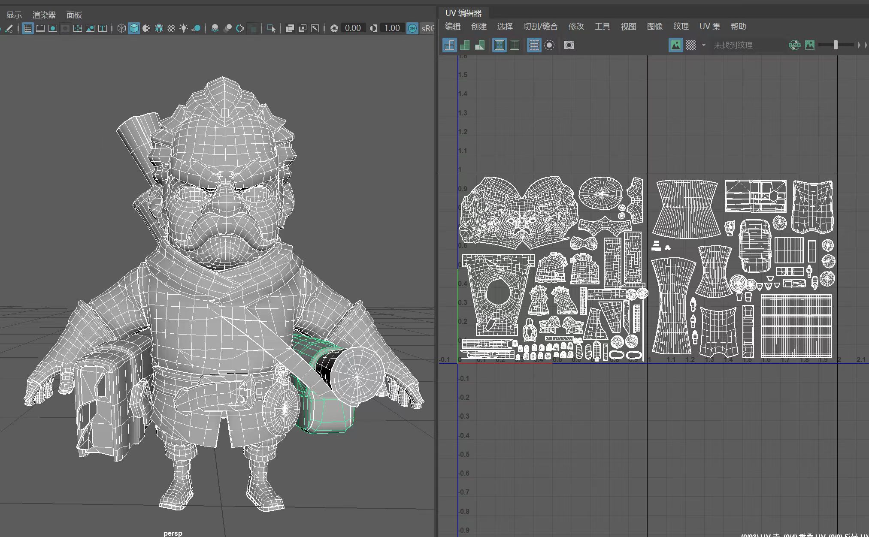This screenshot has height=537, width=869.
Task: Click the exposure aperture icon
Action: pyautogui.click(x=334, y=28)
